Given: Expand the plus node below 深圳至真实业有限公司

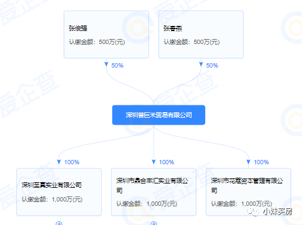Looking at the screenshot, I should point(59,223).
